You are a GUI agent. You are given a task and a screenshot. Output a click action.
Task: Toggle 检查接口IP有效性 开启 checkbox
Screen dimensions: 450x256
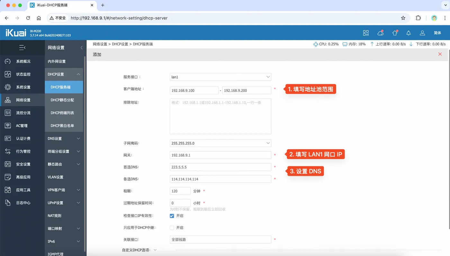172,216
